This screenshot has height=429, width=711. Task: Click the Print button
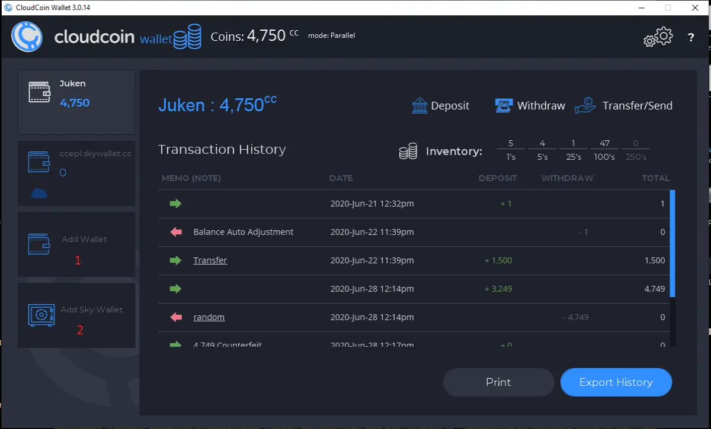point(498,382)
